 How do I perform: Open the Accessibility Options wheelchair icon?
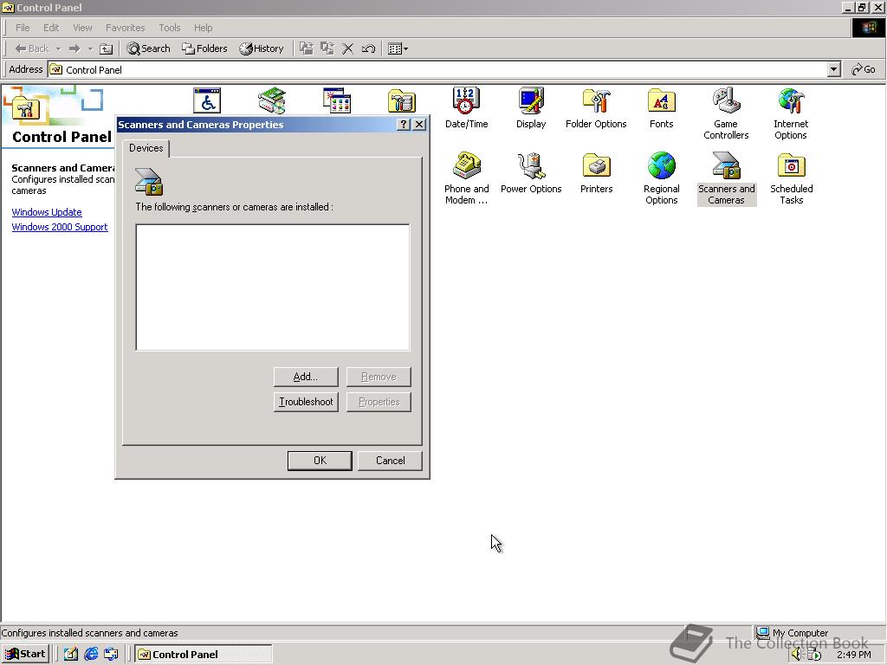click(x=207, y=100)
